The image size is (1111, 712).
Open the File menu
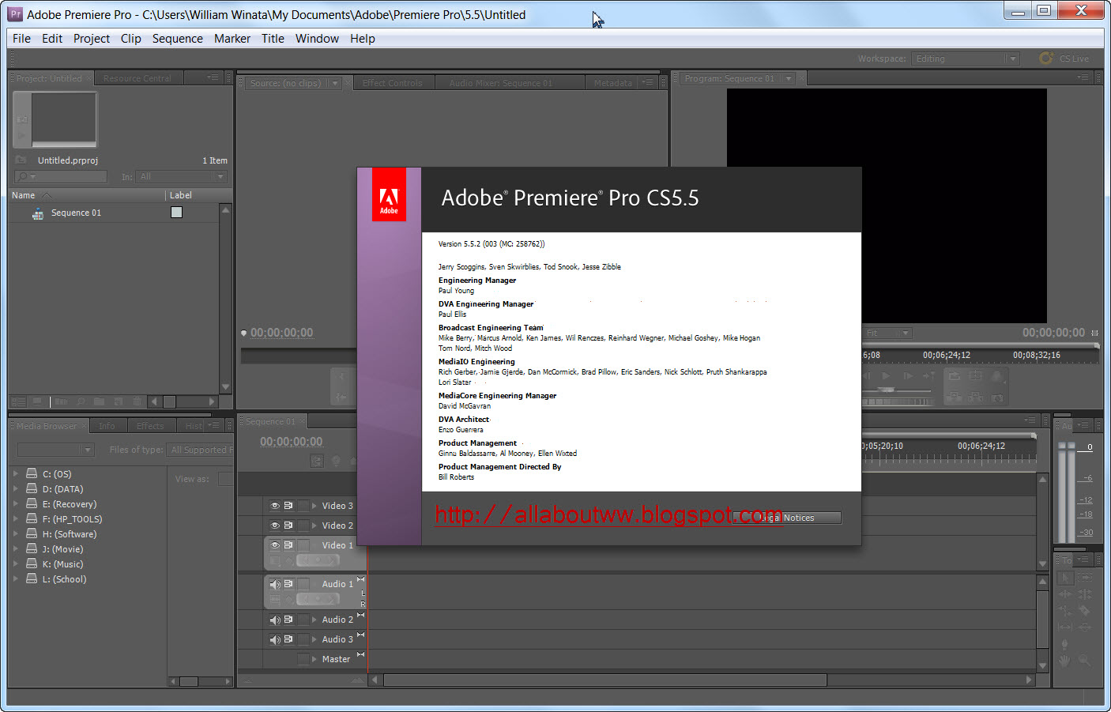[x=21, y=39]
